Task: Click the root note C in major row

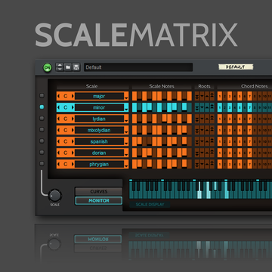Action: point(66,96)
